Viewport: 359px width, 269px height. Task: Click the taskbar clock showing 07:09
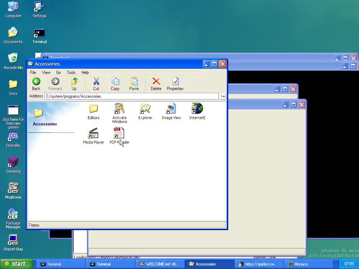pos(349,264)
